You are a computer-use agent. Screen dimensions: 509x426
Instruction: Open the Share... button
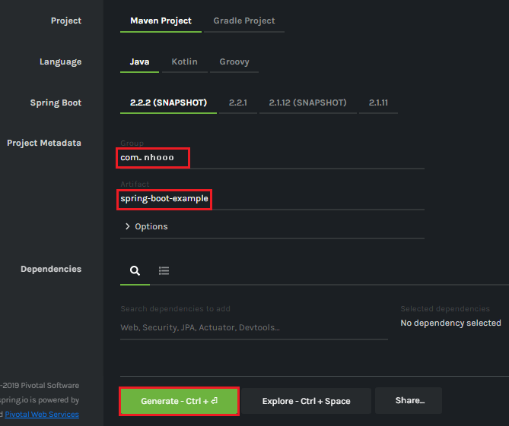(x=409, y=400)
